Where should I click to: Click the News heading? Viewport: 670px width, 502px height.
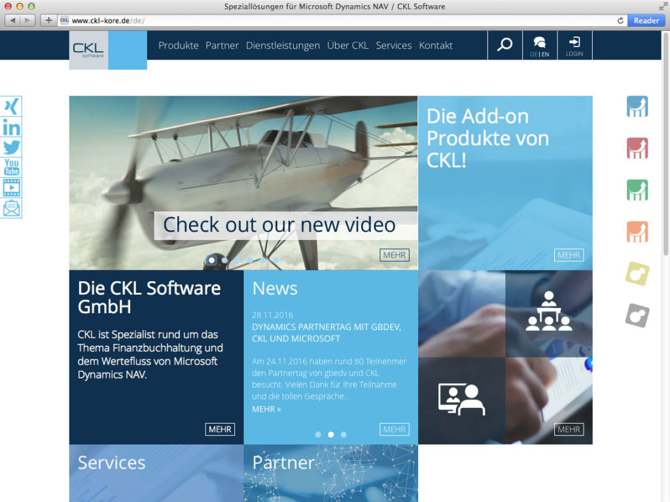(x=275, y=288)
